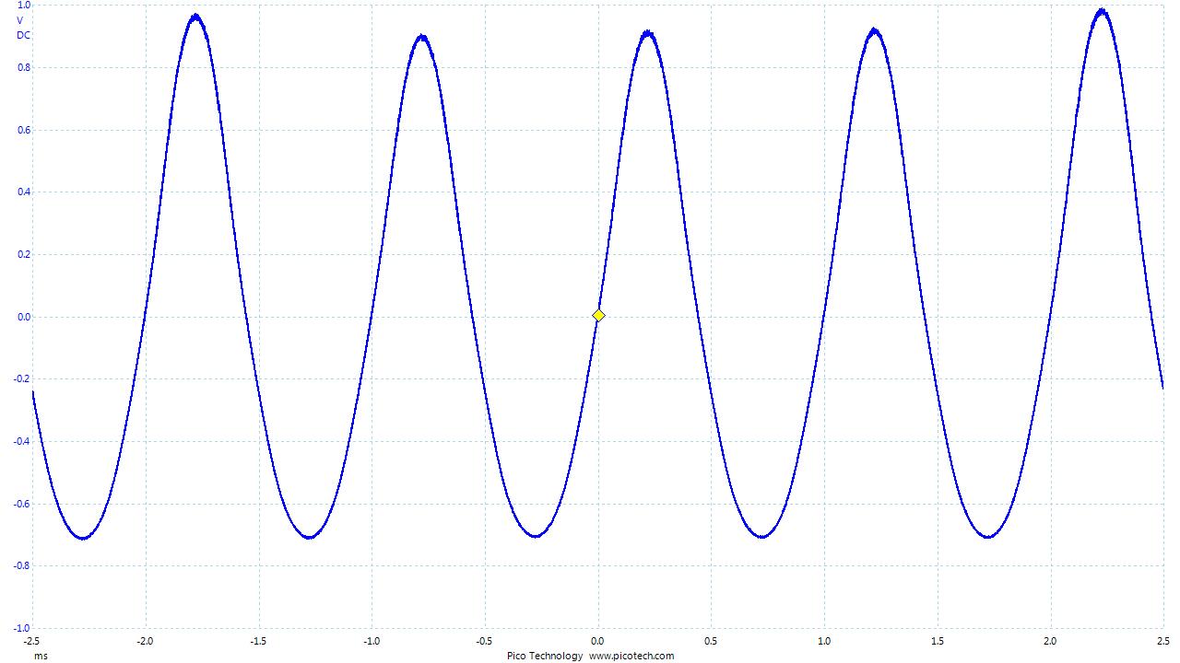The width and height of the screenshot is (1180, 663).
Task: Click the DC coupling label
Action: (x=23, y=35)
